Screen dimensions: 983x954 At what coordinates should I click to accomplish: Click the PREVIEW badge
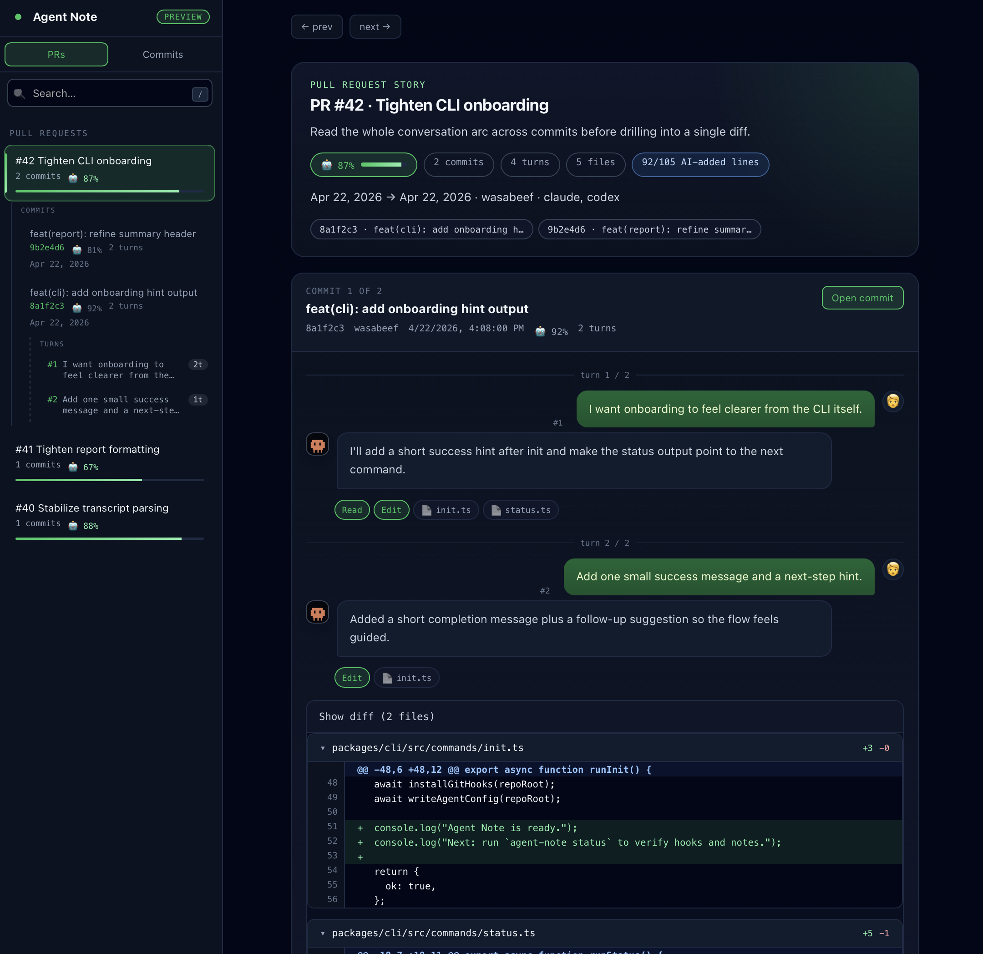pos(183,16)
